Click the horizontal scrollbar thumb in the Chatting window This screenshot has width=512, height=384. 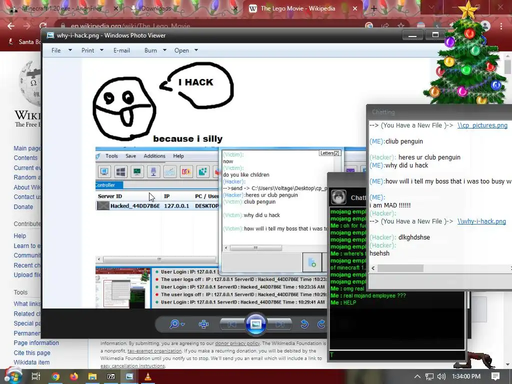click(400, 268)
